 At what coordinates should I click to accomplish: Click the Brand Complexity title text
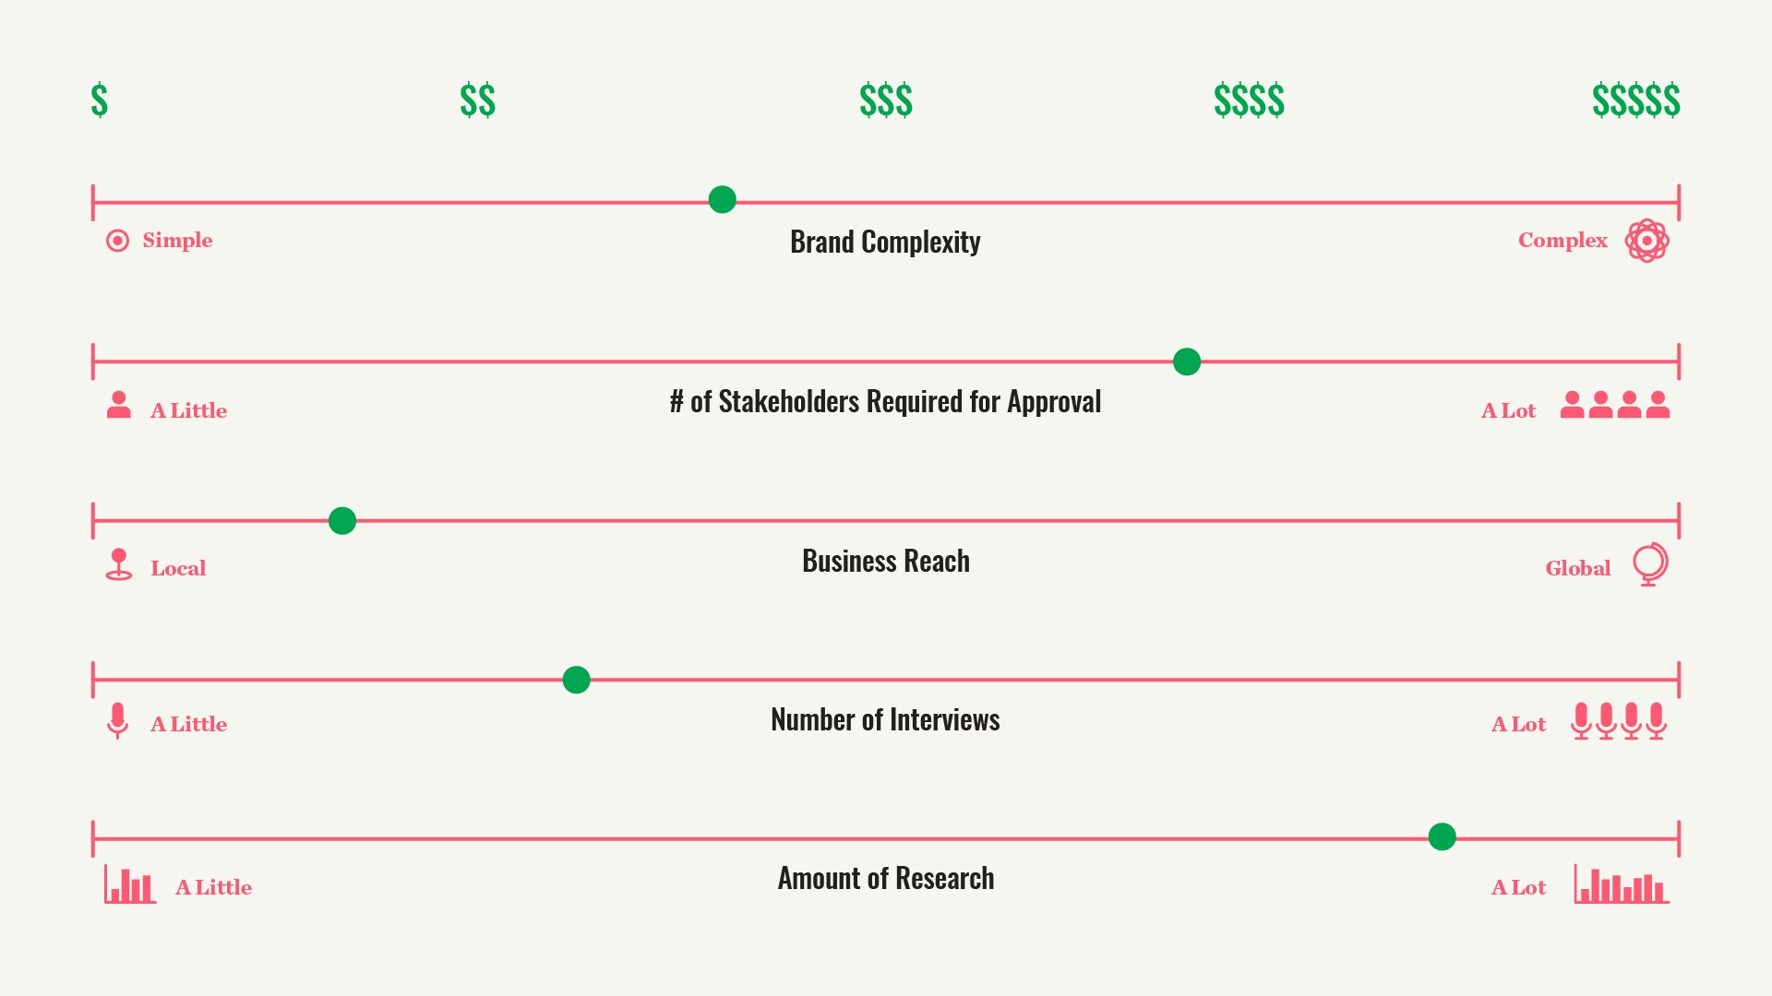click(885, 242)
